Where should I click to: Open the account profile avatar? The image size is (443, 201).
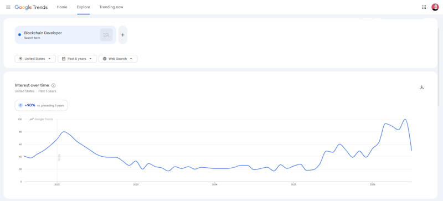click(x=435, y=7)
